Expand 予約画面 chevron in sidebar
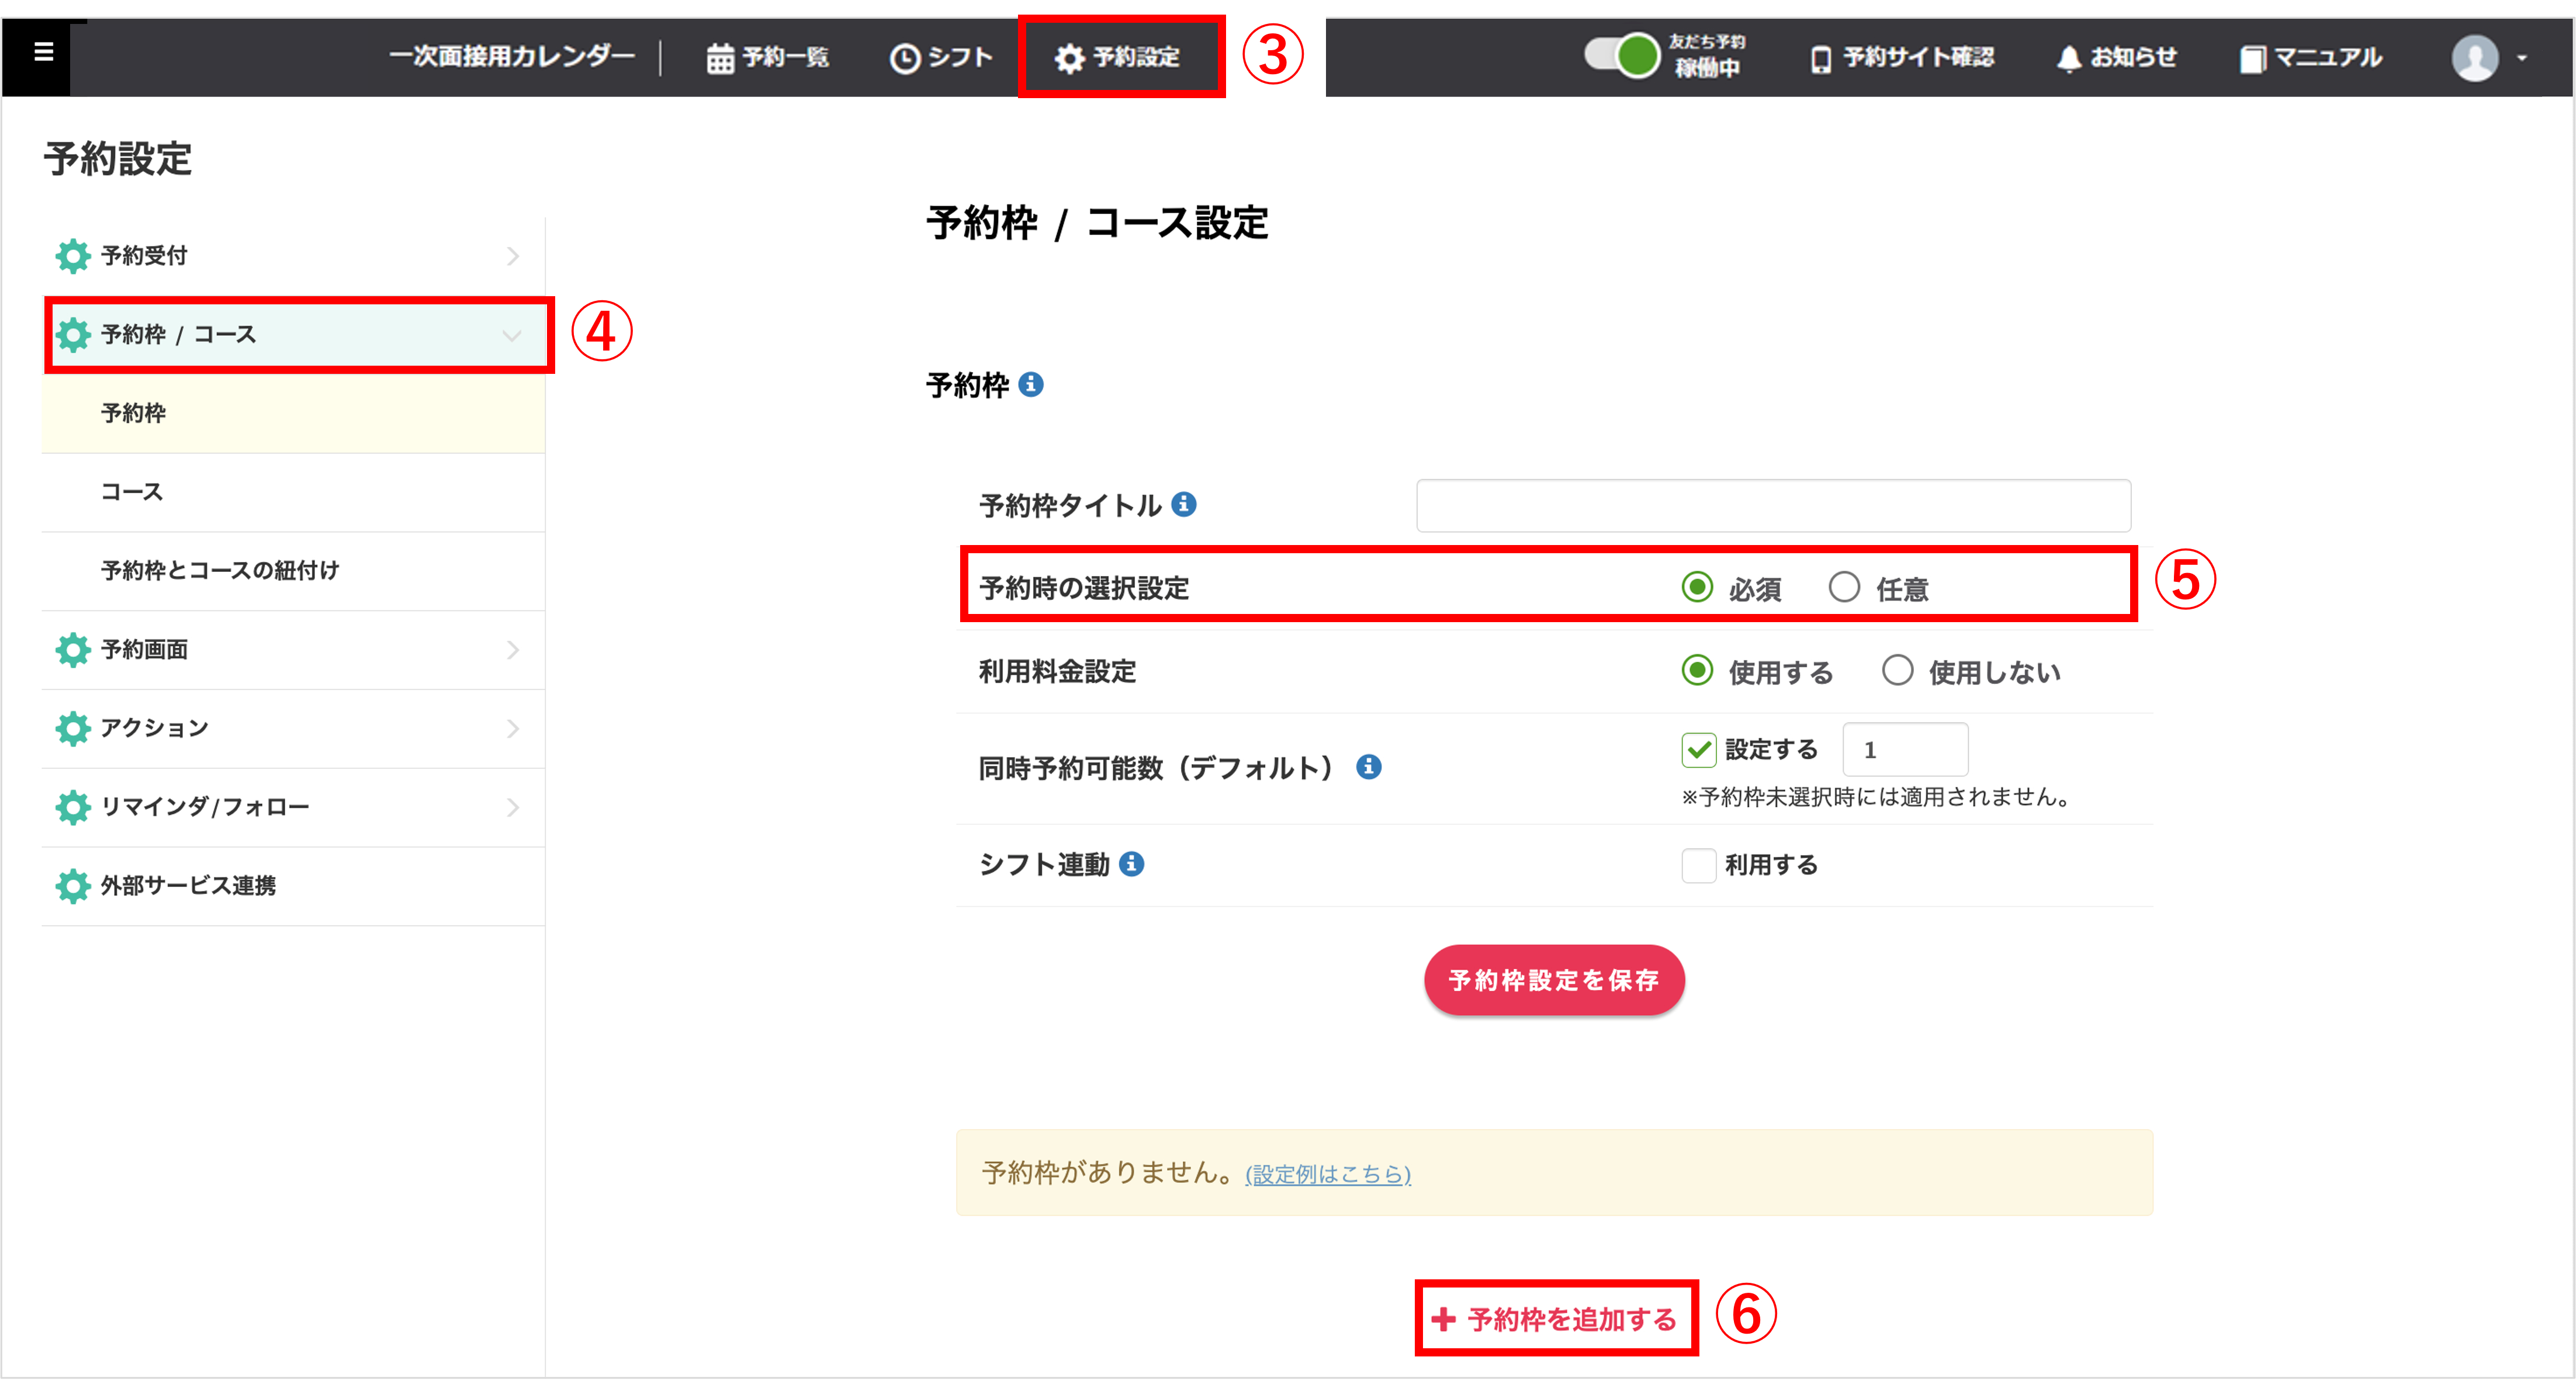 [x=513, y=651]
